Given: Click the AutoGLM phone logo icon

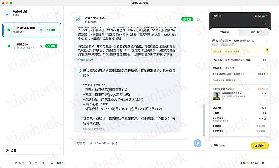Looking at the screenshot, I should [x=6, y=13].
